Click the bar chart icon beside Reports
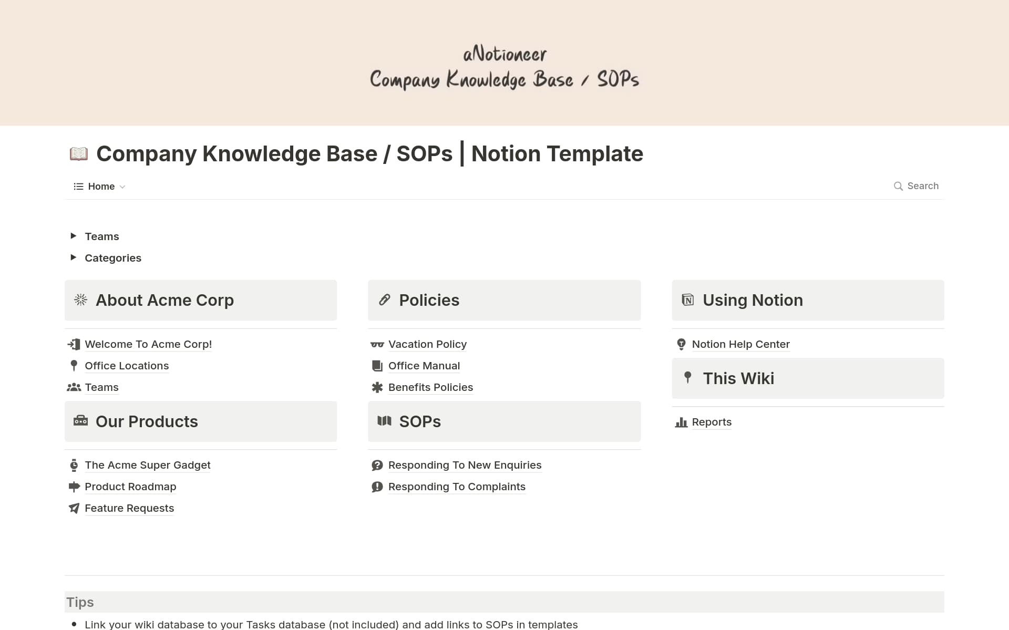Viewport: 1009px width, 630px height. pos(681,422)
